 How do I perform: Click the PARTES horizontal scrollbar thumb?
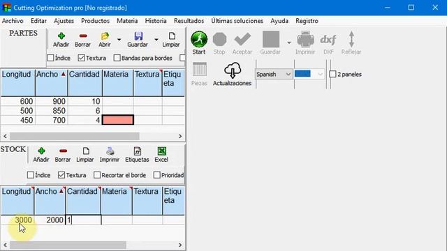coord(75,136)
